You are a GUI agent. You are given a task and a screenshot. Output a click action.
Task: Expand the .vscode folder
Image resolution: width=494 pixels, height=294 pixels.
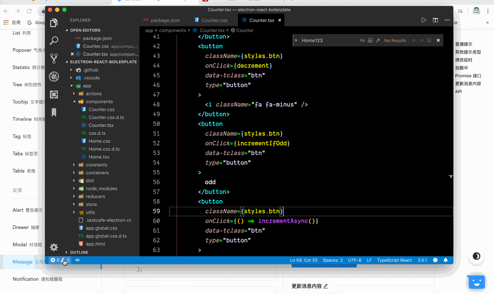coord(91,78)
